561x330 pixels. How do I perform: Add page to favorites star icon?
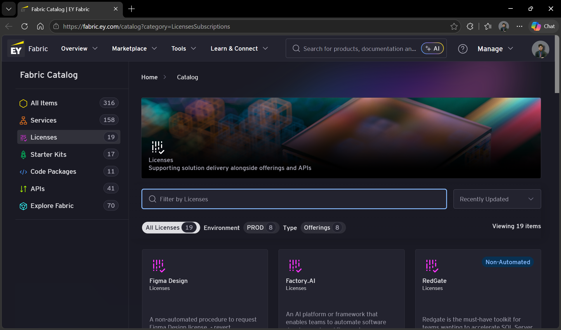(x=454, y=26)
